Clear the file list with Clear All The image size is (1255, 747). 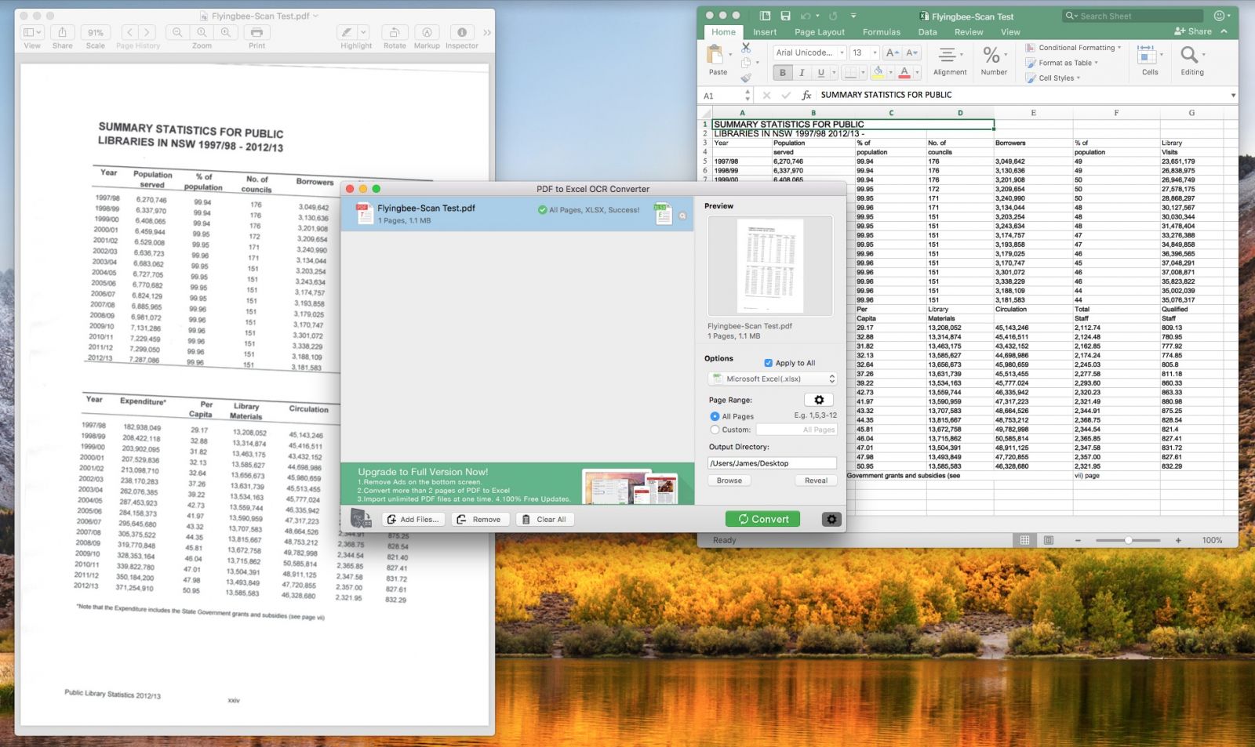545,519
